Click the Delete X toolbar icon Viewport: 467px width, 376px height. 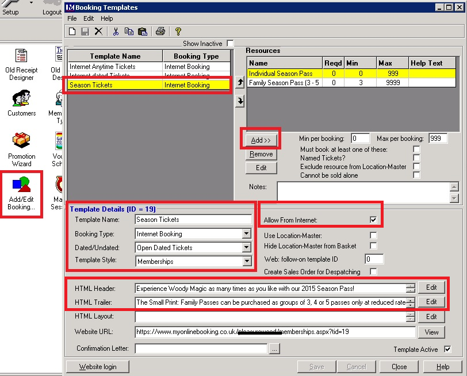coord(98,31)
